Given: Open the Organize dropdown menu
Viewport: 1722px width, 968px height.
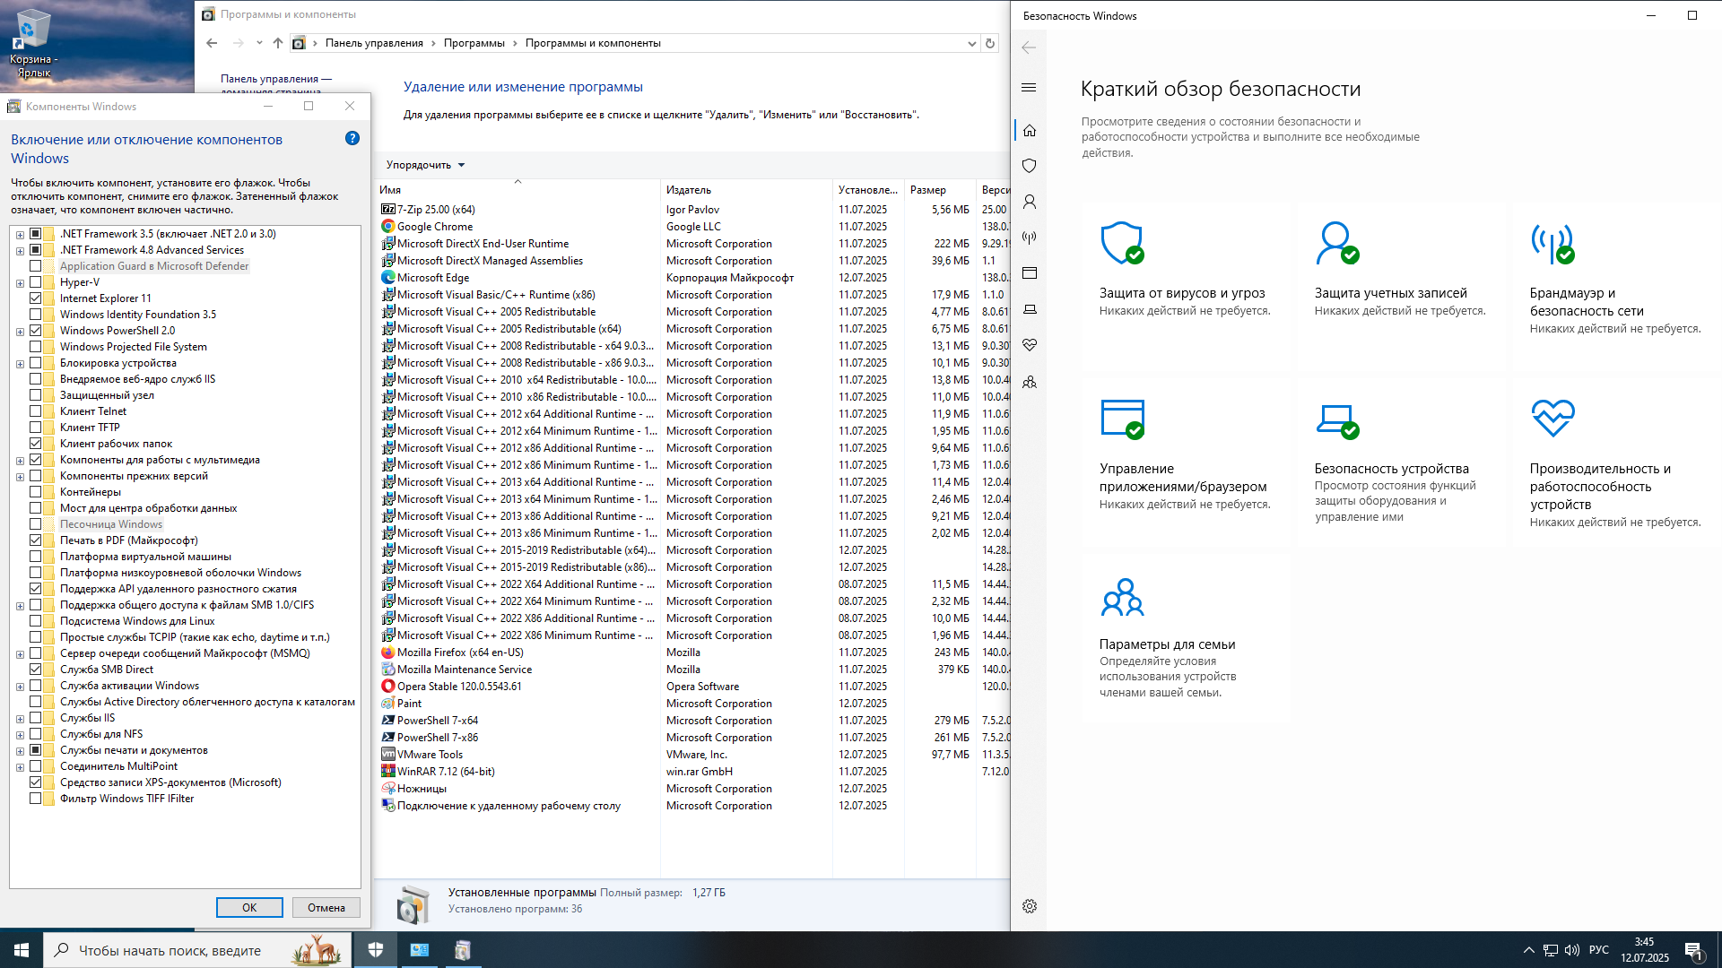Looking at the screenshot, I should 425,165.
